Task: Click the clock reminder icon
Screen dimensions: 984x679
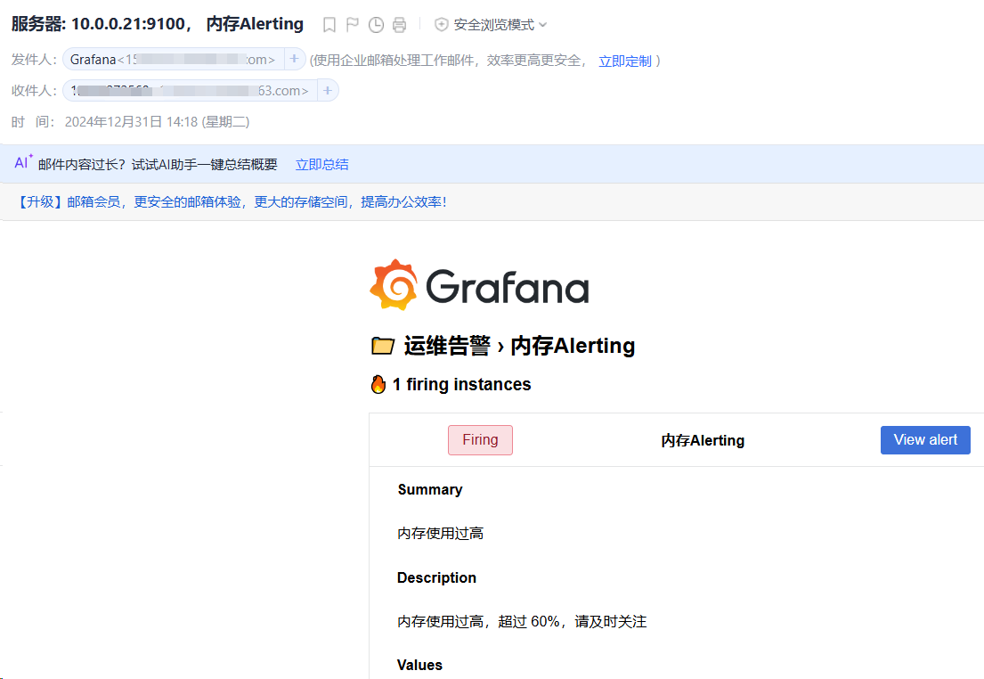Action: point(376,25)
